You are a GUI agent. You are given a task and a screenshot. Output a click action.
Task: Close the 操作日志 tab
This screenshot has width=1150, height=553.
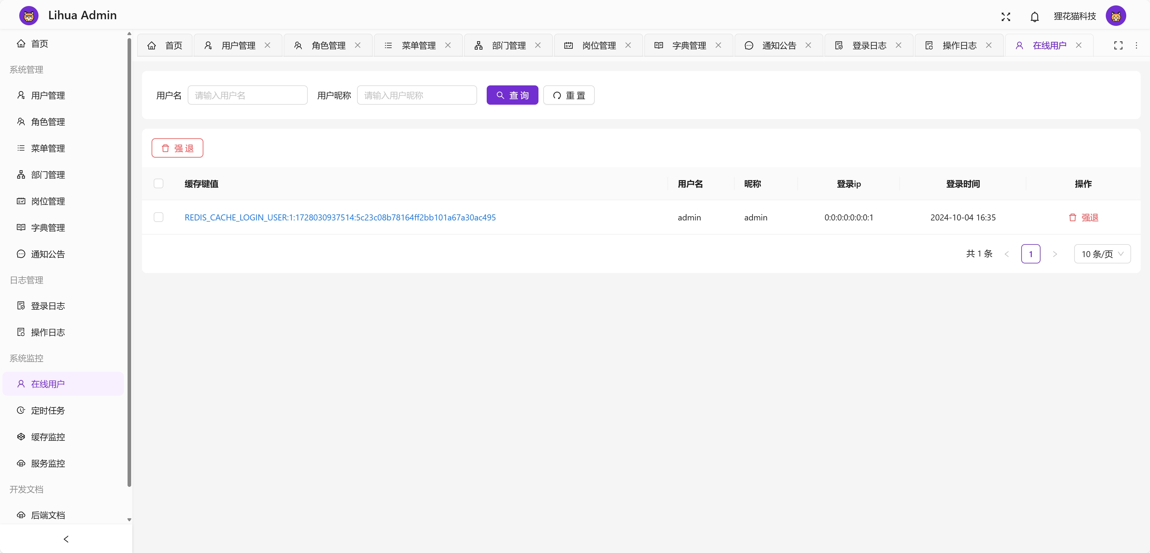[x=989, y=45]
